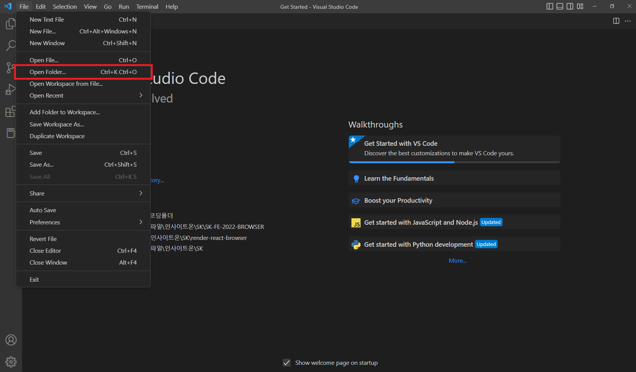
Task: Open the Source Control view icon
Action: point(11,68)
